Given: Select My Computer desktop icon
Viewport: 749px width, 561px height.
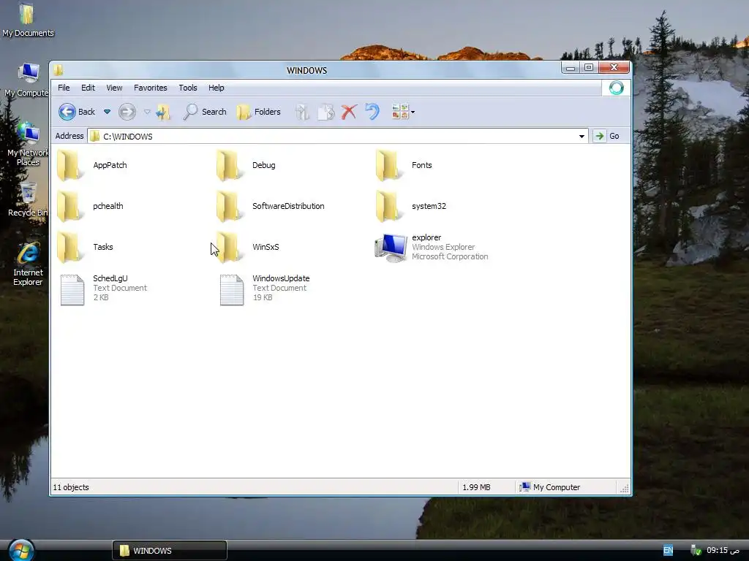Looking at the screenshot, I should pos(27,80).
